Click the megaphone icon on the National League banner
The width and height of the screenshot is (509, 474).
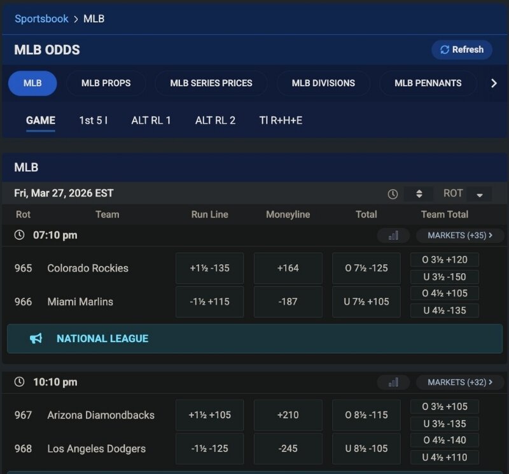point(36,339)
